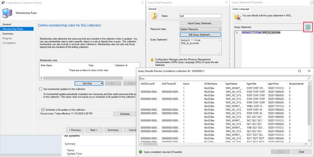Select the Query Language tab

coord(241,9)
